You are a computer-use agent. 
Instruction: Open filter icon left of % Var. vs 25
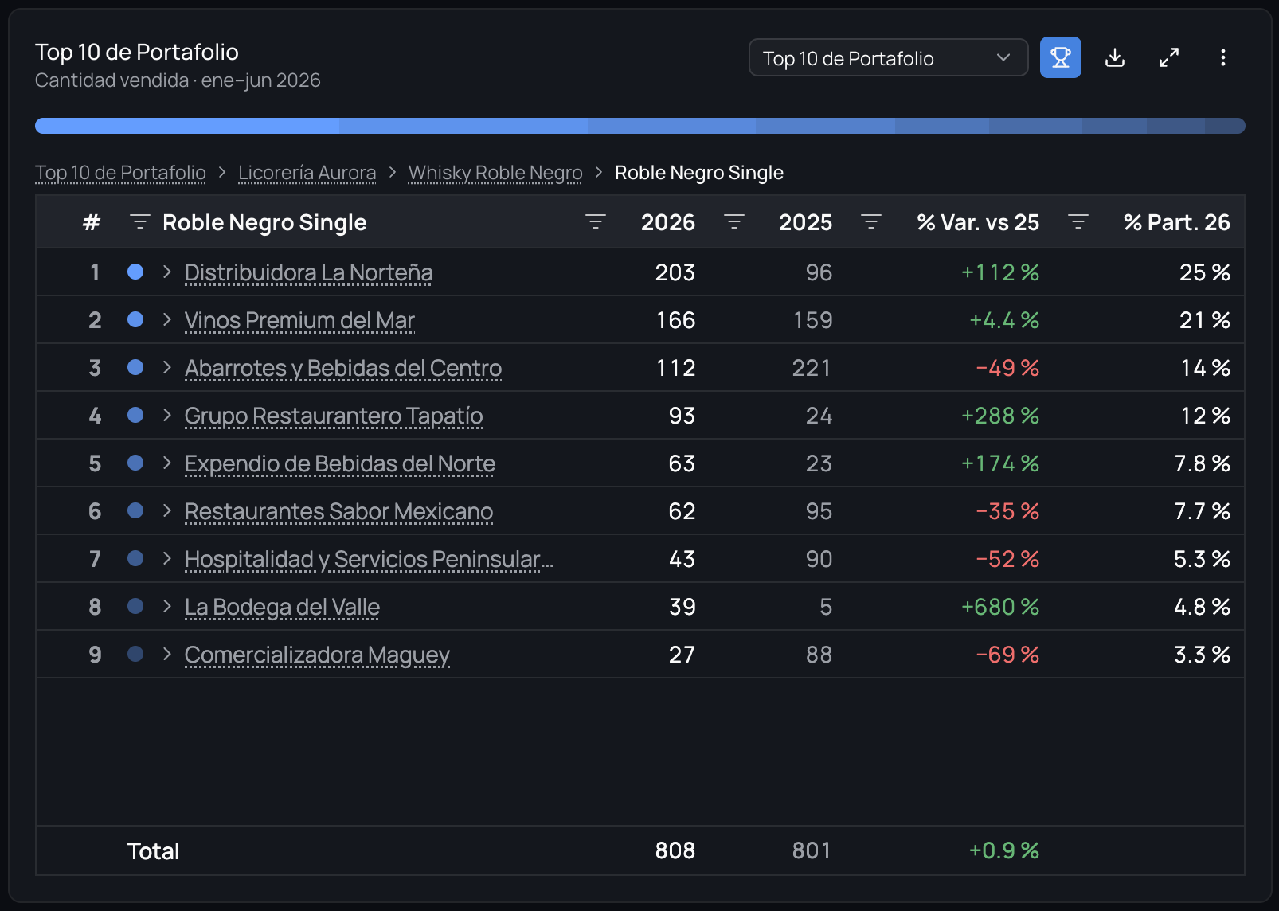[871, 222]
